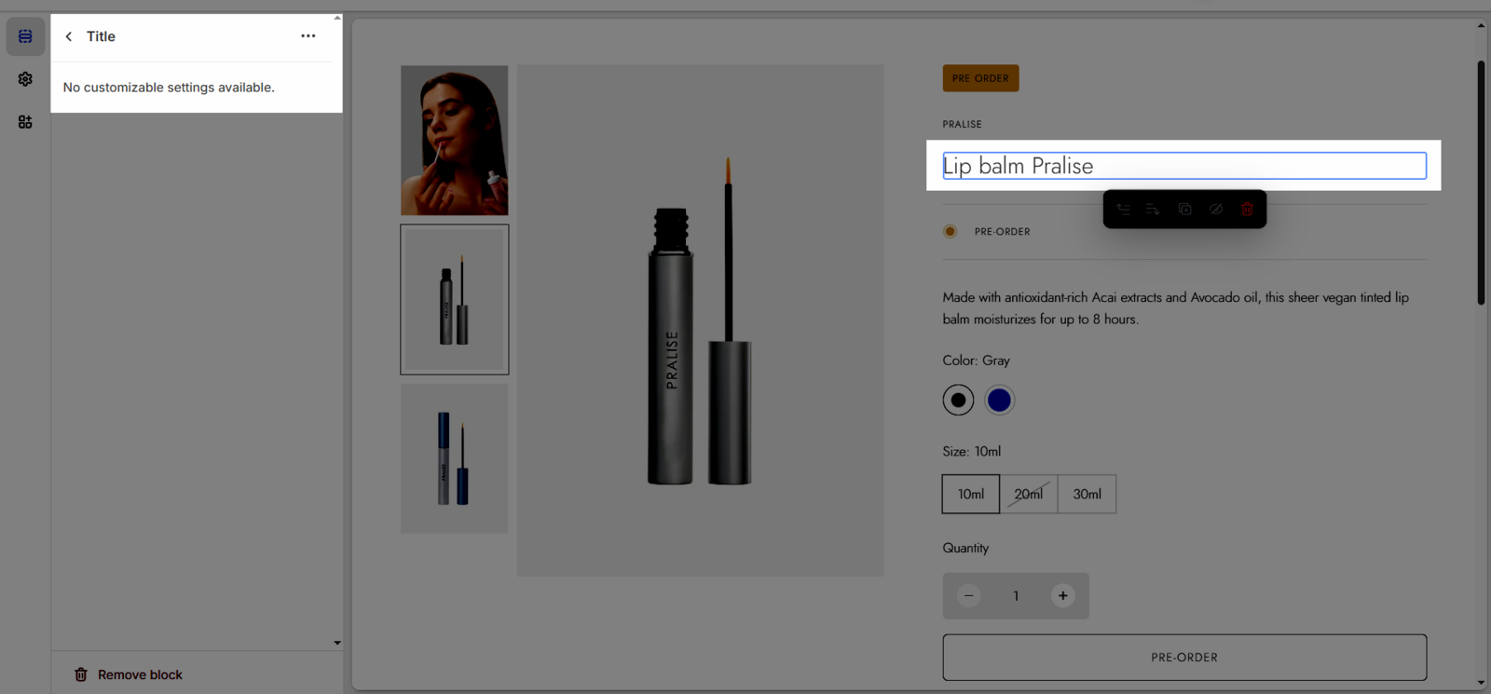Image resolution: width=1491 pixels, height=694 pixels.
Task: Delete block with red trash icon
Action: pyautogui.click(x=1247, y=210)
